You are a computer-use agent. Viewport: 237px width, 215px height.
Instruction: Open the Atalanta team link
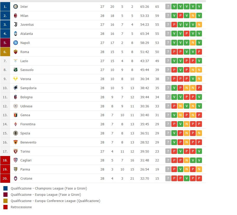click(26, 34)
